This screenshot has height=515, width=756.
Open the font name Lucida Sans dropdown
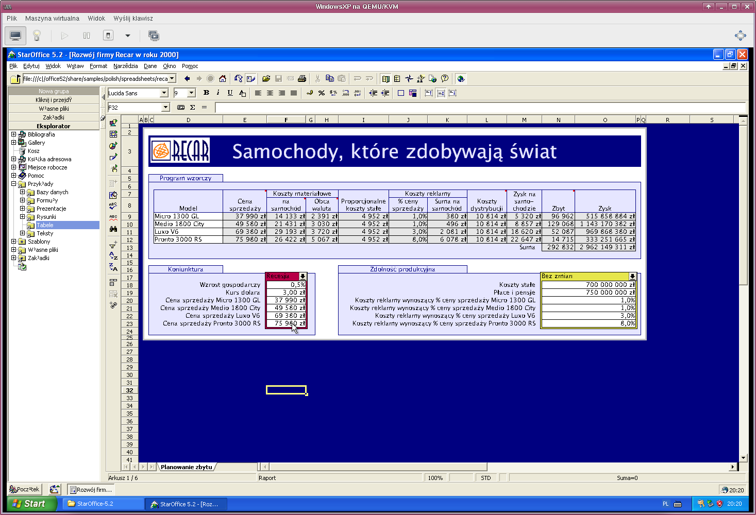tap(164, 93)
